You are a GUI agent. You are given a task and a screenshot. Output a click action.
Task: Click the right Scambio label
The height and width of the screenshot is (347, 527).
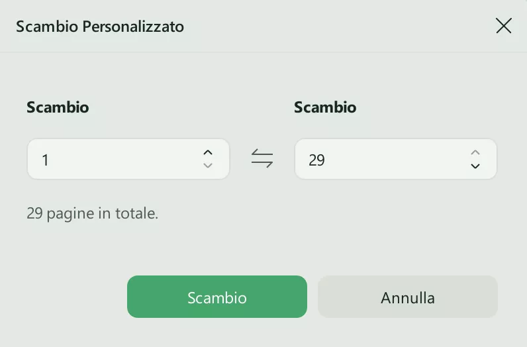tap(325, 107)
